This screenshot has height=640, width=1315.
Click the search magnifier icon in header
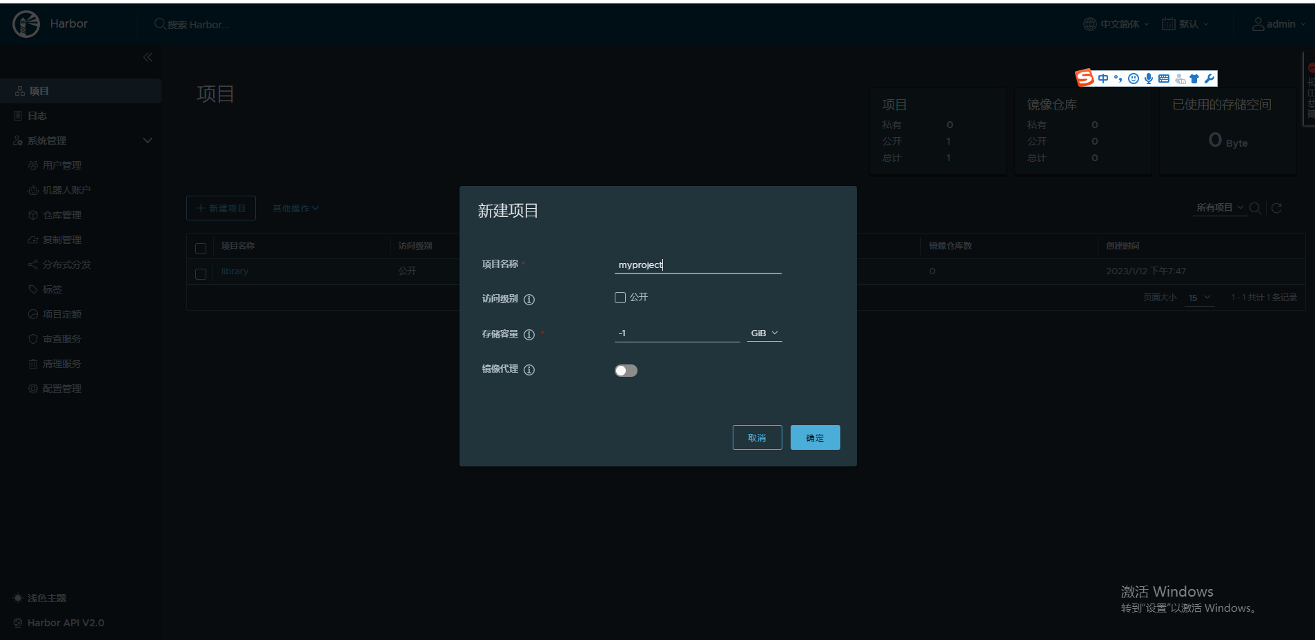160,24
